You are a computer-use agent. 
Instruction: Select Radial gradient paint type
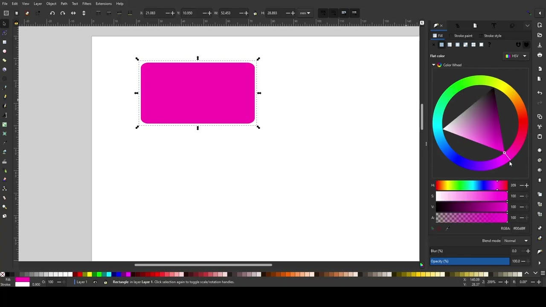(457, 45)
